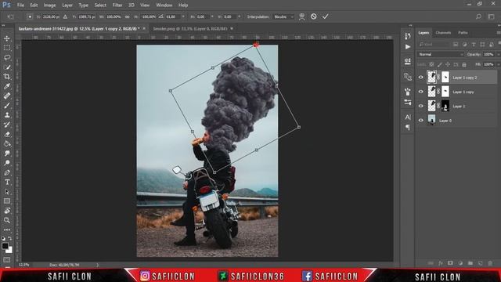Select the Brush tool
501x282 pixels.
[x=7, y=106]
